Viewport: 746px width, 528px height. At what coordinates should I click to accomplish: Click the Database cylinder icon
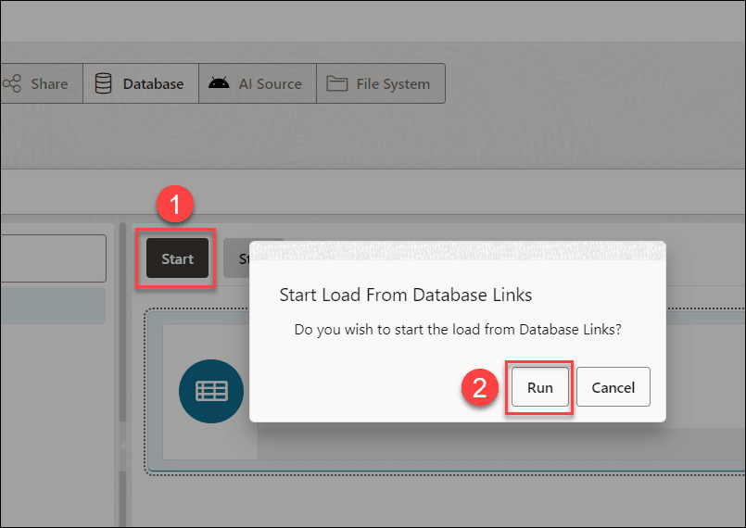coord(104,83)
